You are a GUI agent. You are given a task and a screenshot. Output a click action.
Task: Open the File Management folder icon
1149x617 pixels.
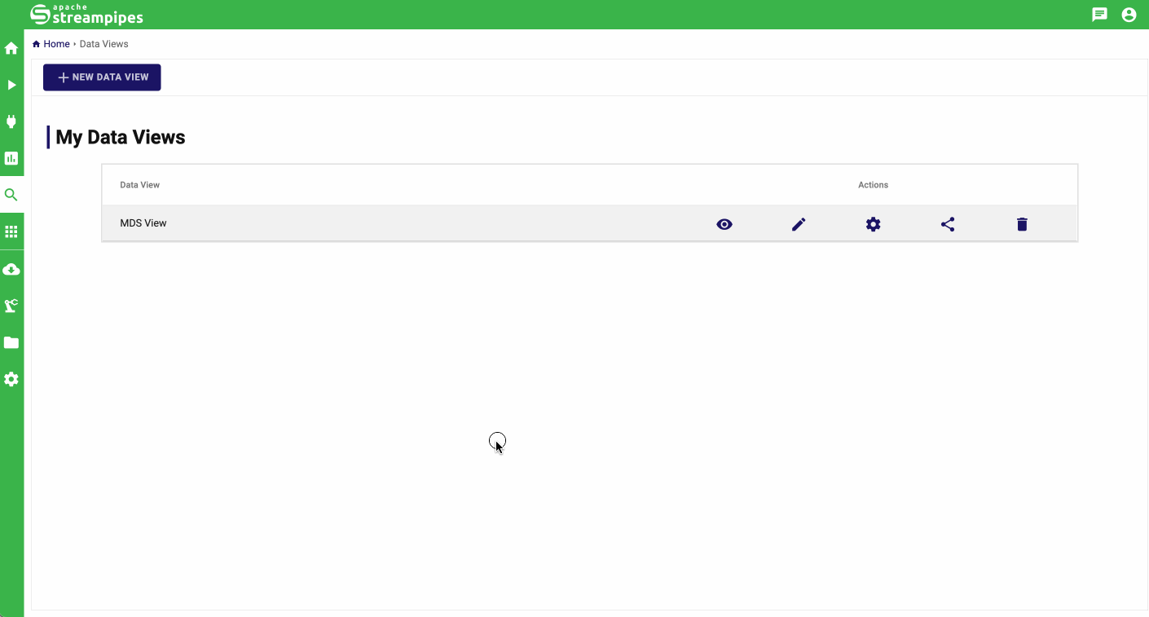[x=11, y=342]
